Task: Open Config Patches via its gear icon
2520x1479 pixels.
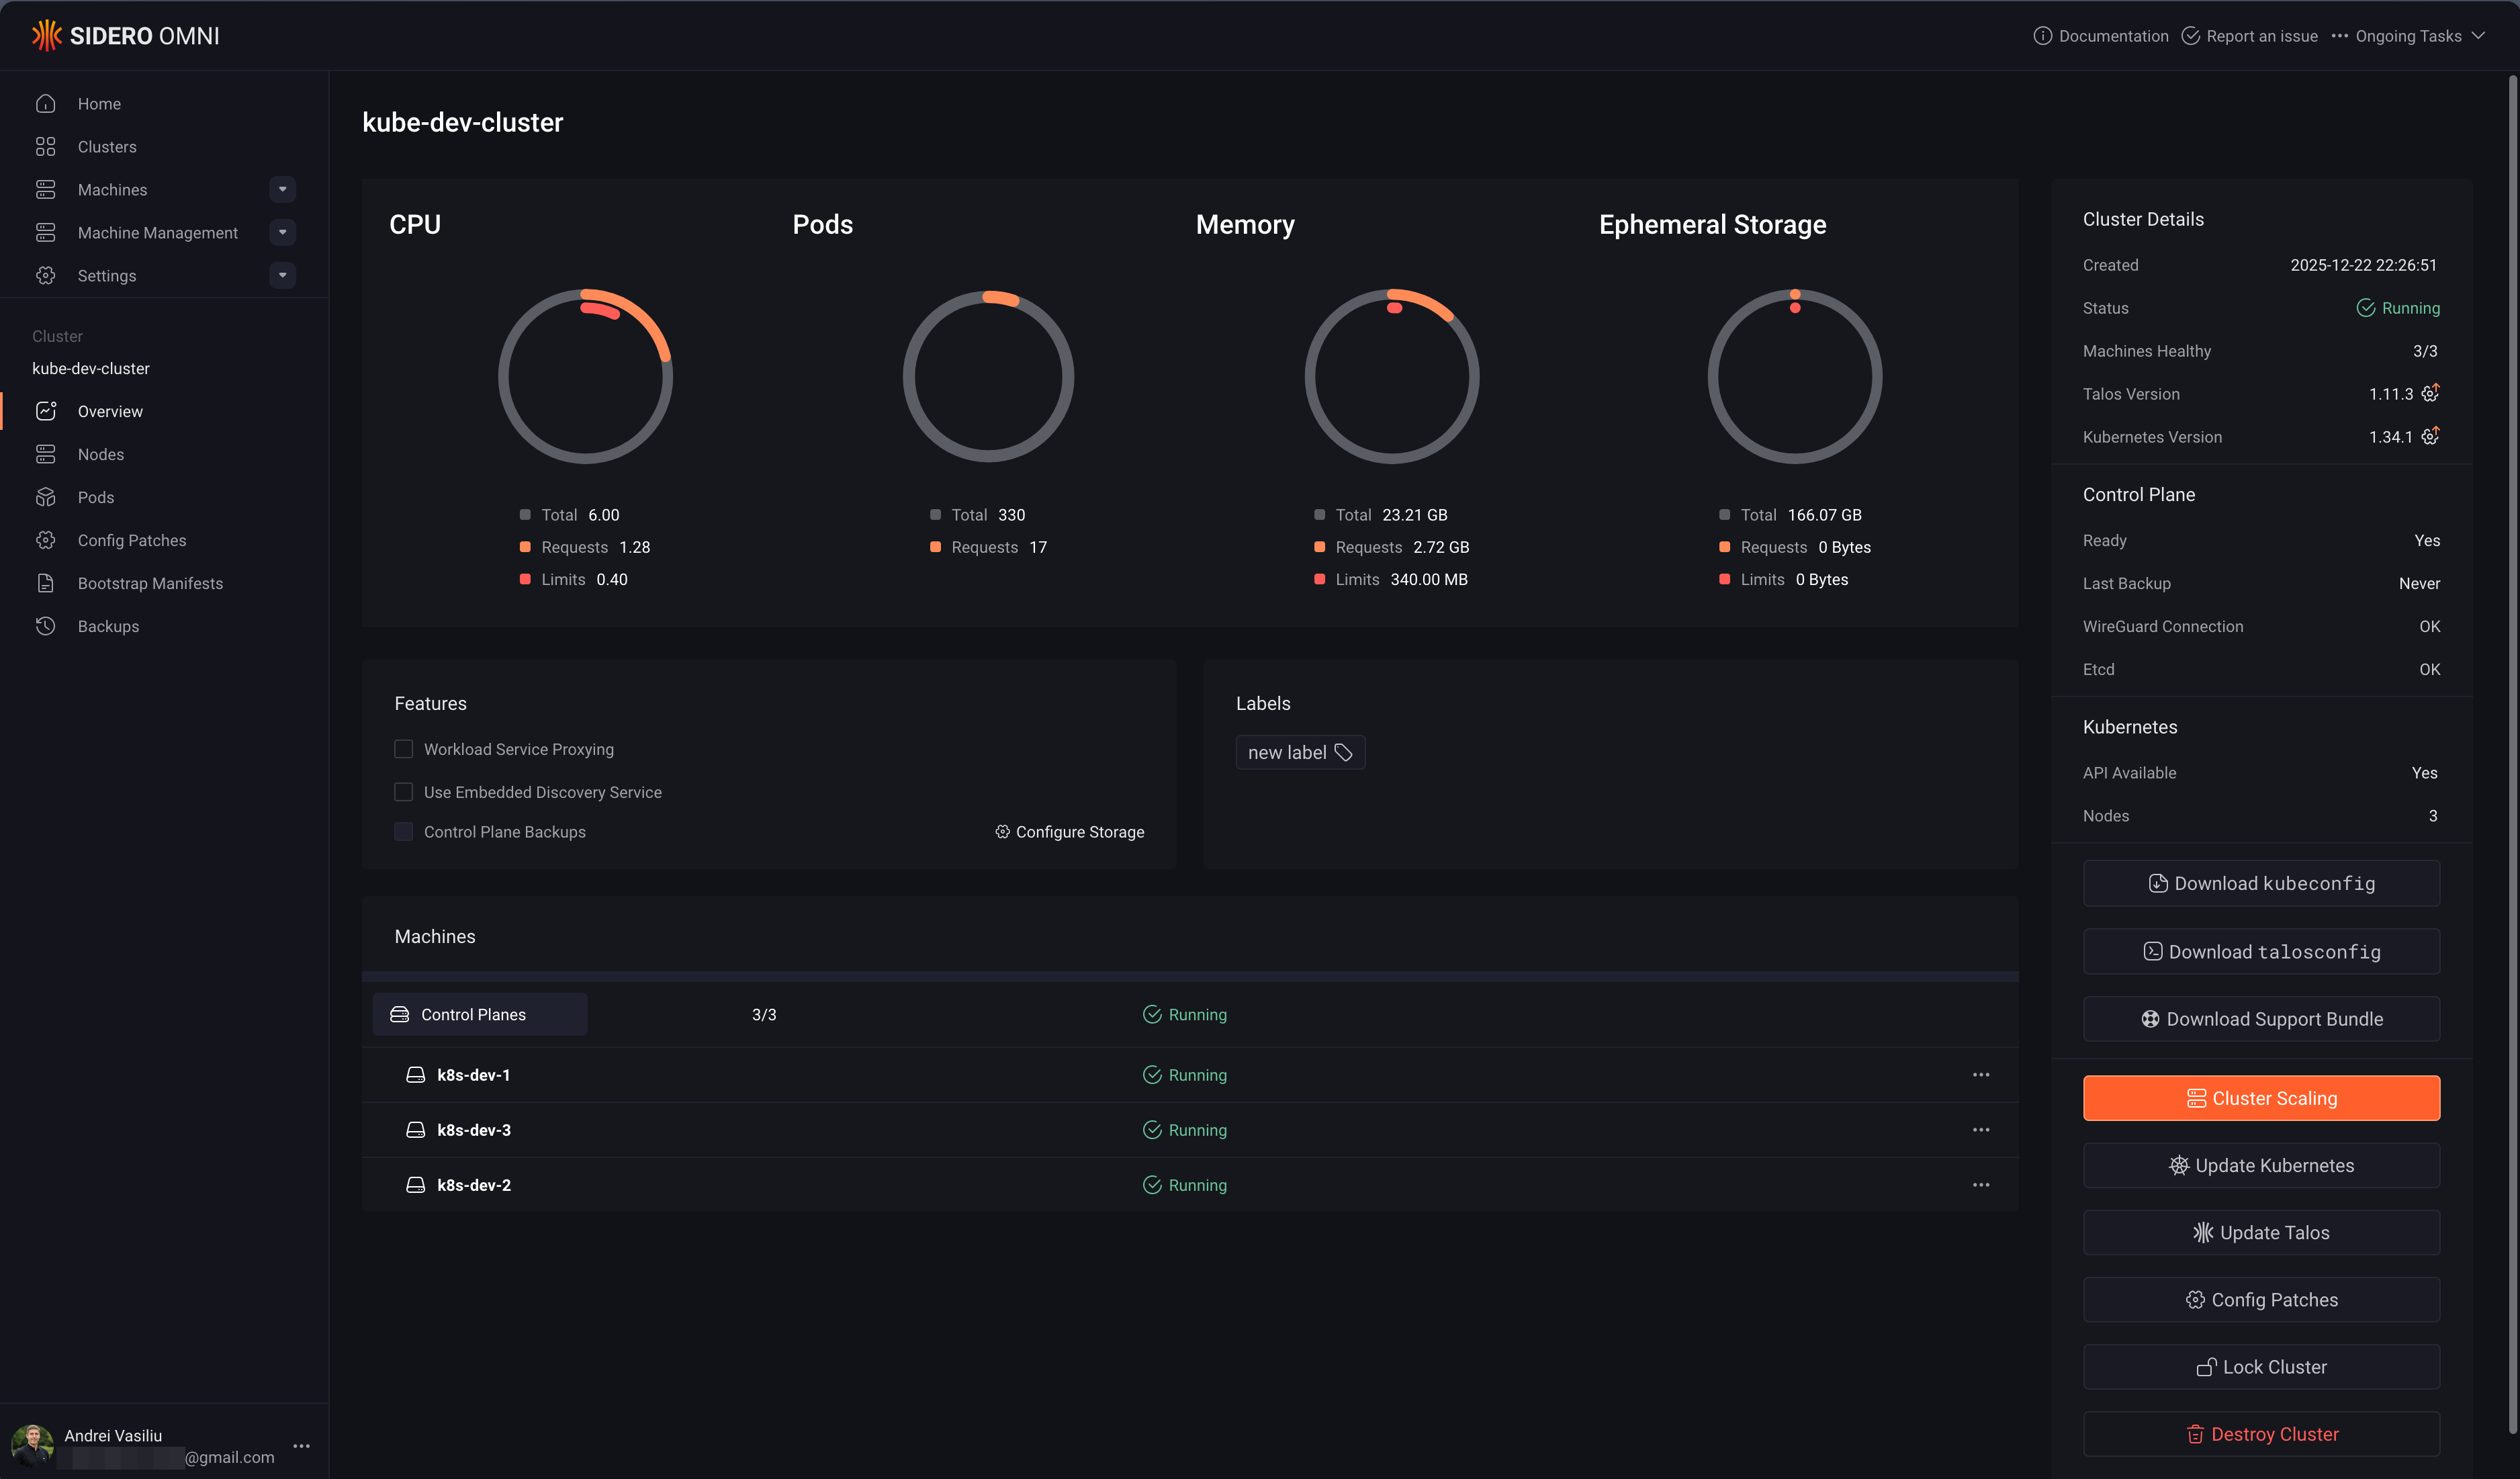Action: pyautogui.click(x=46, y=540)
